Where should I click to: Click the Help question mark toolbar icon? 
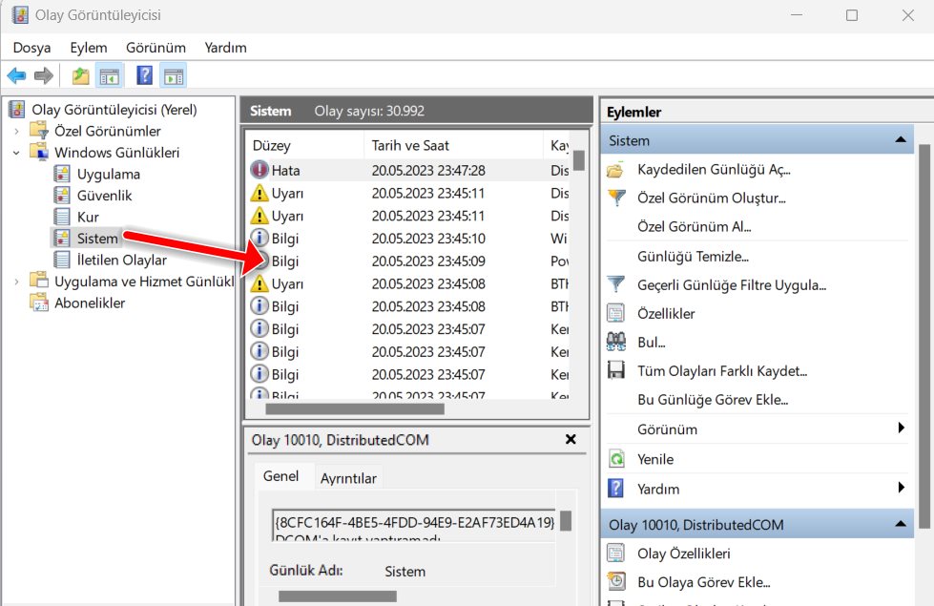point(144,75)
